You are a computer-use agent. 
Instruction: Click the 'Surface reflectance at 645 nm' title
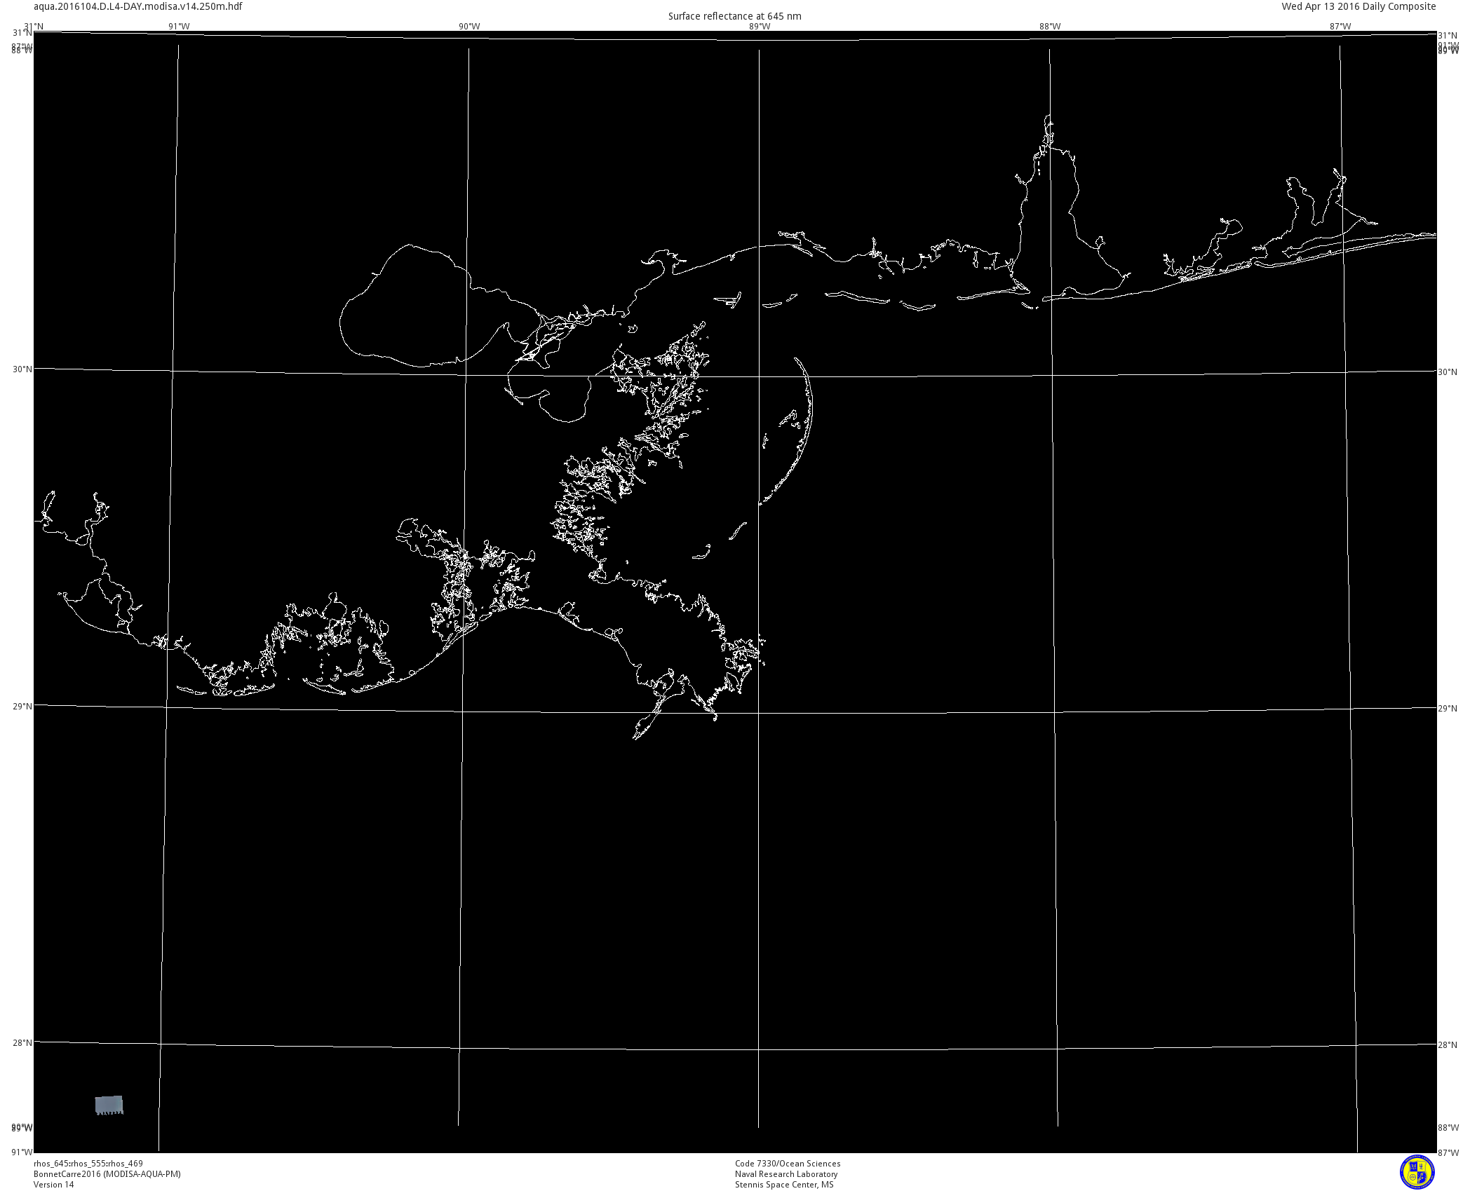pyautogui.click(x=734, y=16)
